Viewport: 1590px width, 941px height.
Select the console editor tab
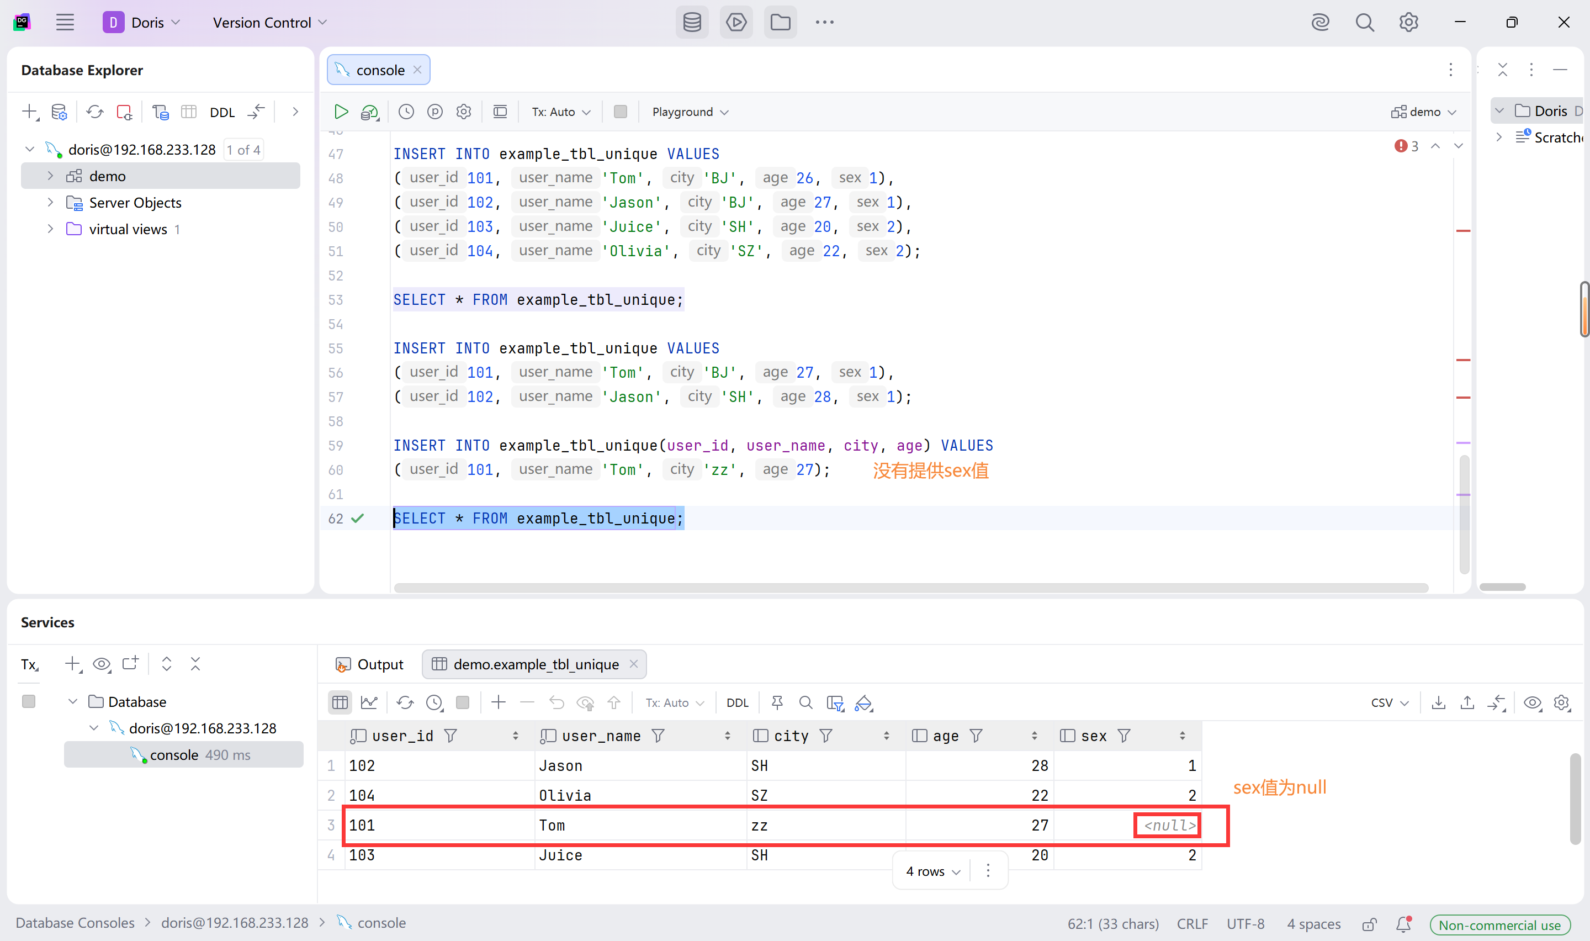[379, 70]
